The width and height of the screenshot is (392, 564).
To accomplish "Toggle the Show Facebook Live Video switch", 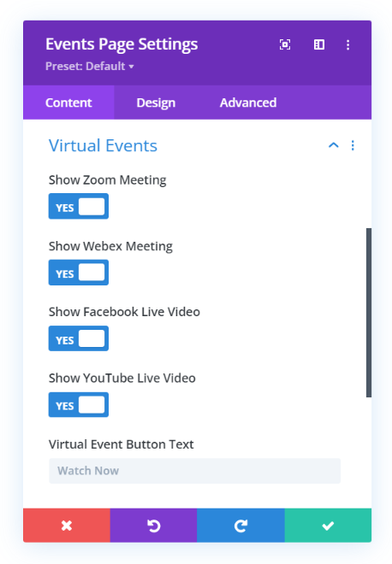I will 79,338.
